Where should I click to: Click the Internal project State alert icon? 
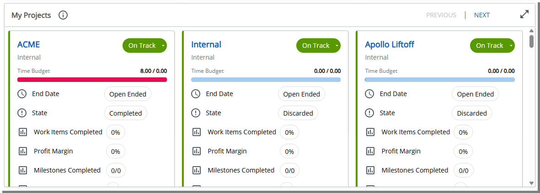tap(196, 113)
